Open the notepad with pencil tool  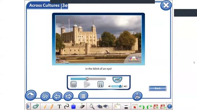[117, 107]
